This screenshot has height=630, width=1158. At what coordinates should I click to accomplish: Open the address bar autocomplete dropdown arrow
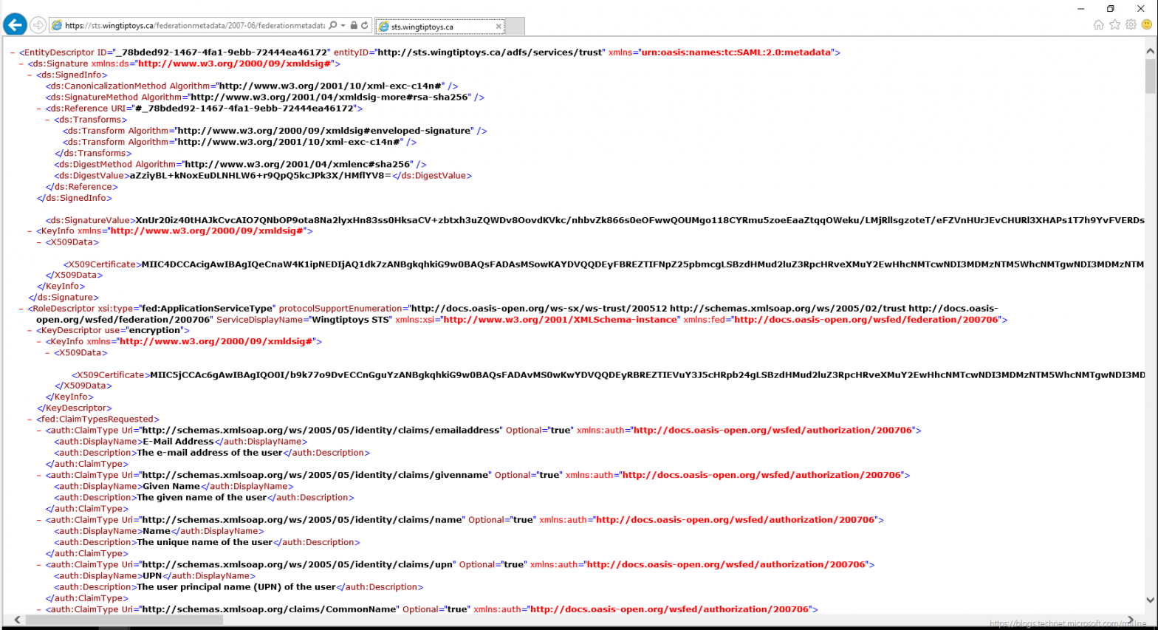point(343,25)
